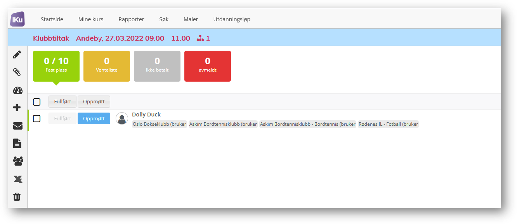Open Utdanningsløp menu item
The image size is (517, 224).
[x=232, y=19]
